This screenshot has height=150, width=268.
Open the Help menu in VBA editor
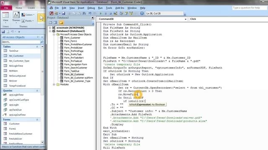tap(142, 8)
